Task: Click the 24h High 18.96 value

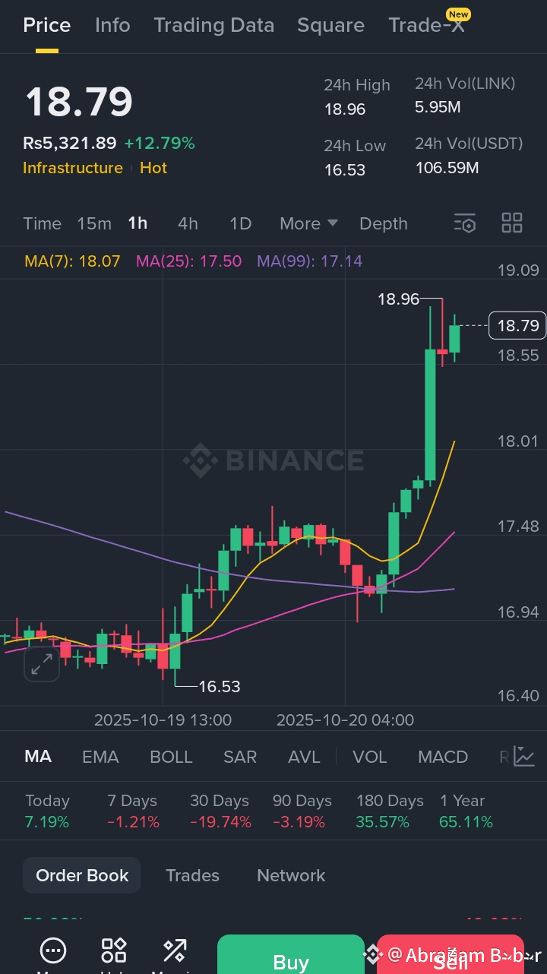Action: [x=345, y=109]
